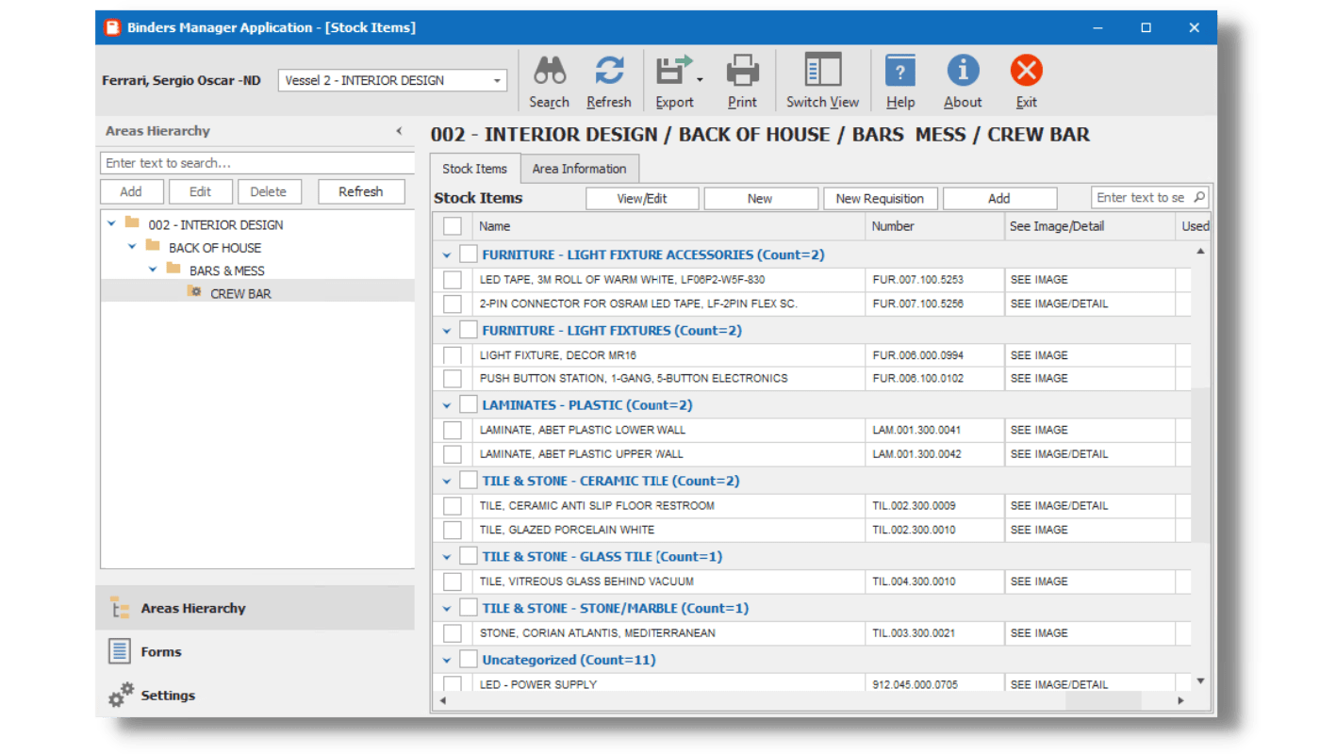Click the About info icon
Viewport: 1320px width, 754px height.
click(x=962, y=80)
